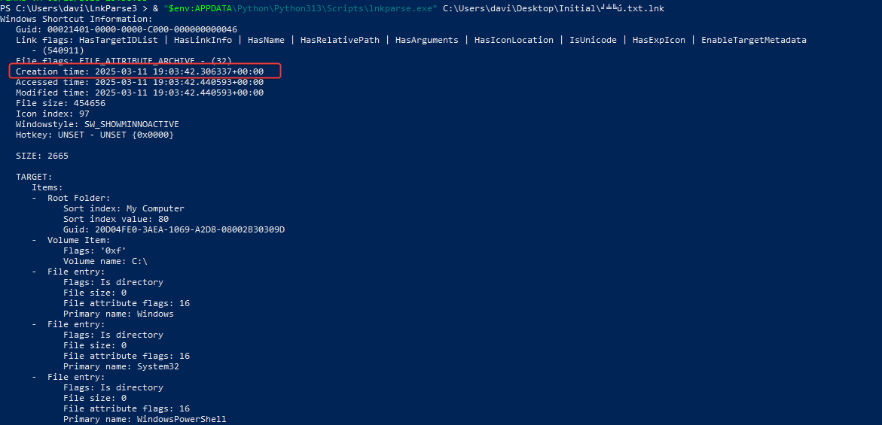Click the HasArguments link flag
This screenshot has height=425, width=882.
coord(427,40)
